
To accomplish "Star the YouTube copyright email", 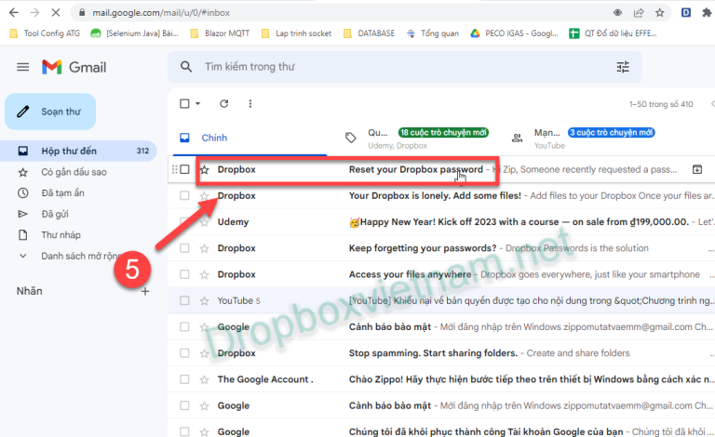I will [204, 301].
